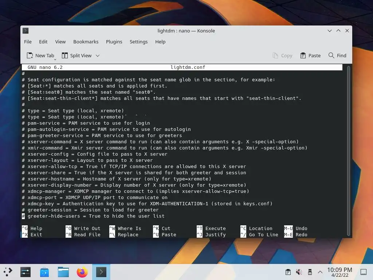Screen dimensions: 373x280
Task: Click the '^/ Go To Line' shortcut hint
Action: 259,234
